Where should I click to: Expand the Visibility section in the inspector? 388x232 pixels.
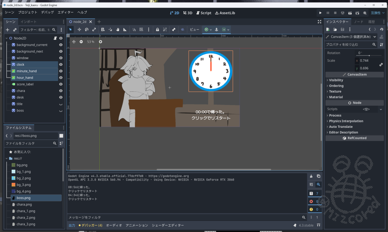tap(336, 80)
